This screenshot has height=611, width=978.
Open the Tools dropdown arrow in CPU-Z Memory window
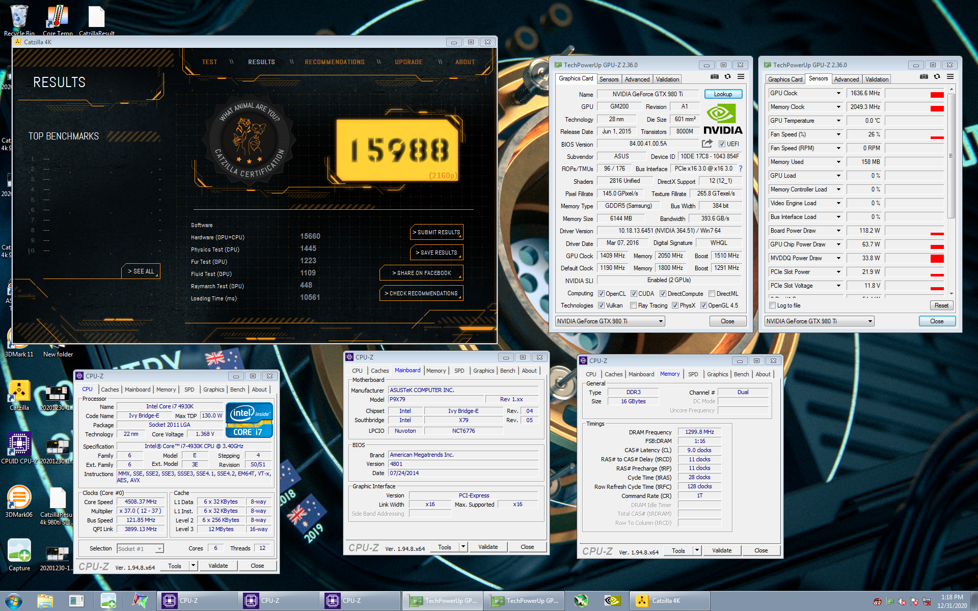(697, 550)
